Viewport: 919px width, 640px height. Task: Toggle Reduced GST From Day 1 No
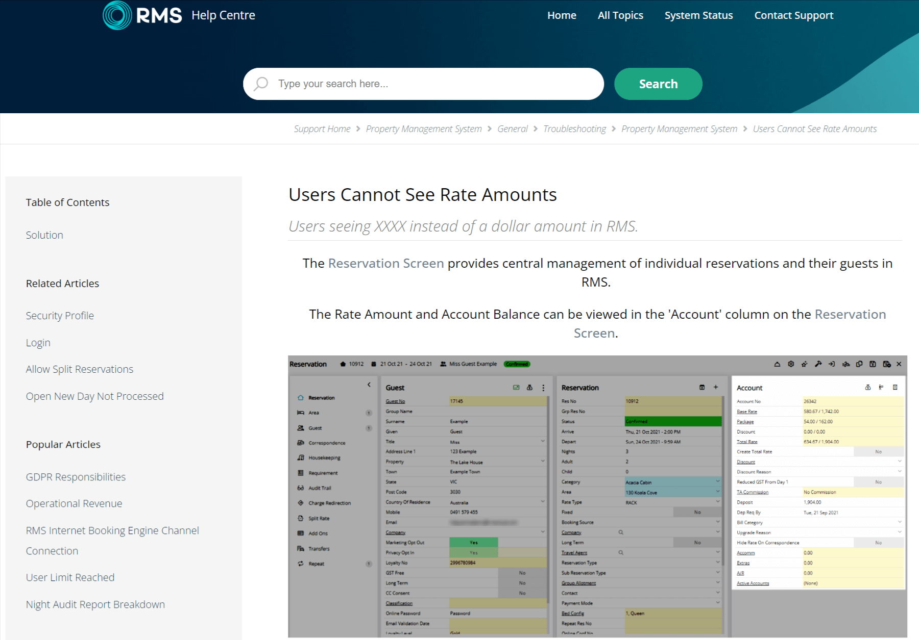pos(878,482)
